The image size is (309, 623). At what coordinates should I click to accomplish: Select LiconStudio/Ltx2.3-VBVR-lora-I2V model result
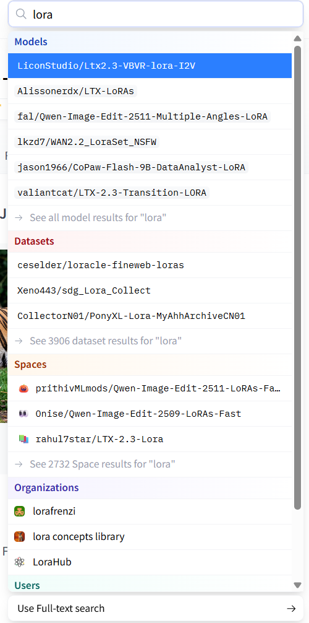pyautogui.click(x=150, y=66)
